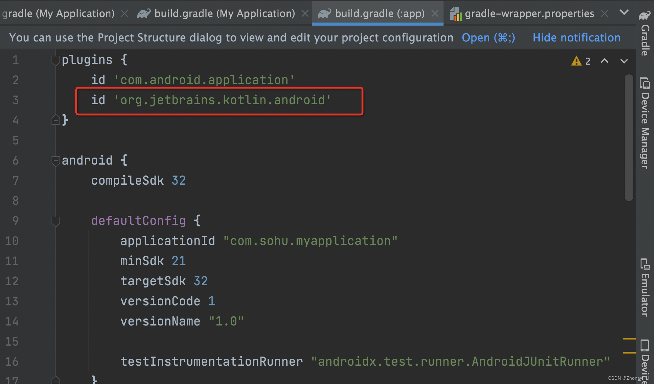Screen dimensions: 654x384
Task: Collapse the plugins block fold marker
Action: tap(56, 60)
